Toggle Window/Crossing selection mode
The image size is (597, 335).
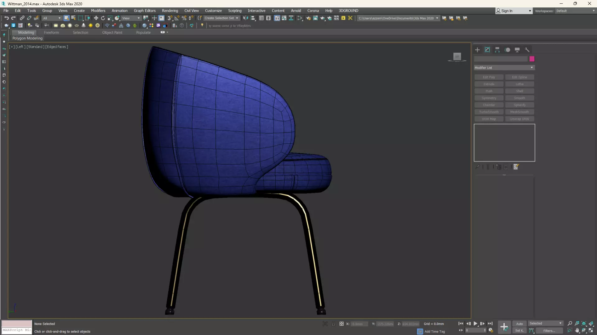[x=87, y=18]
